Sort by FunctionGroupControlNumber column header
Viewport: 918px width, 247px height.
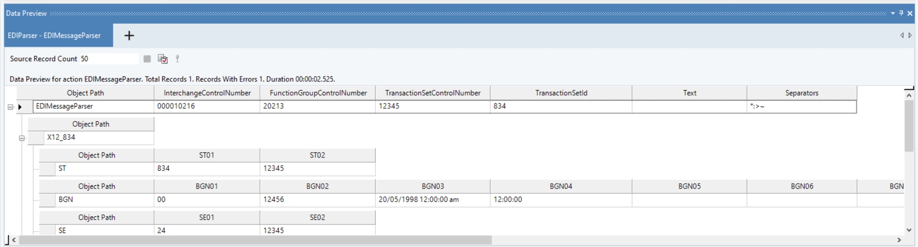coord(318,93)
